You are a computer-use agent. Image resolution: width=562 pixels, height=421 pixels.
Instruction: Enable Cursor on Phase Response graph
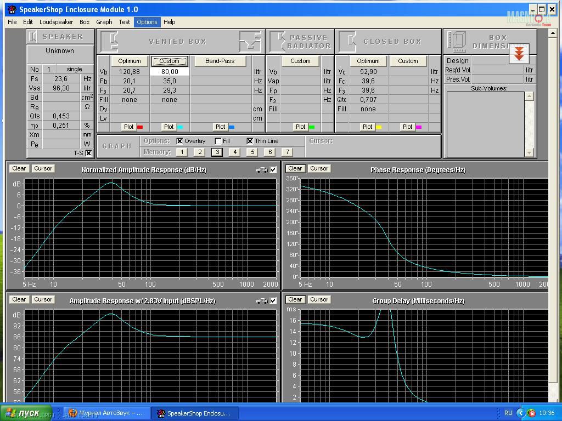coord(319,169)
